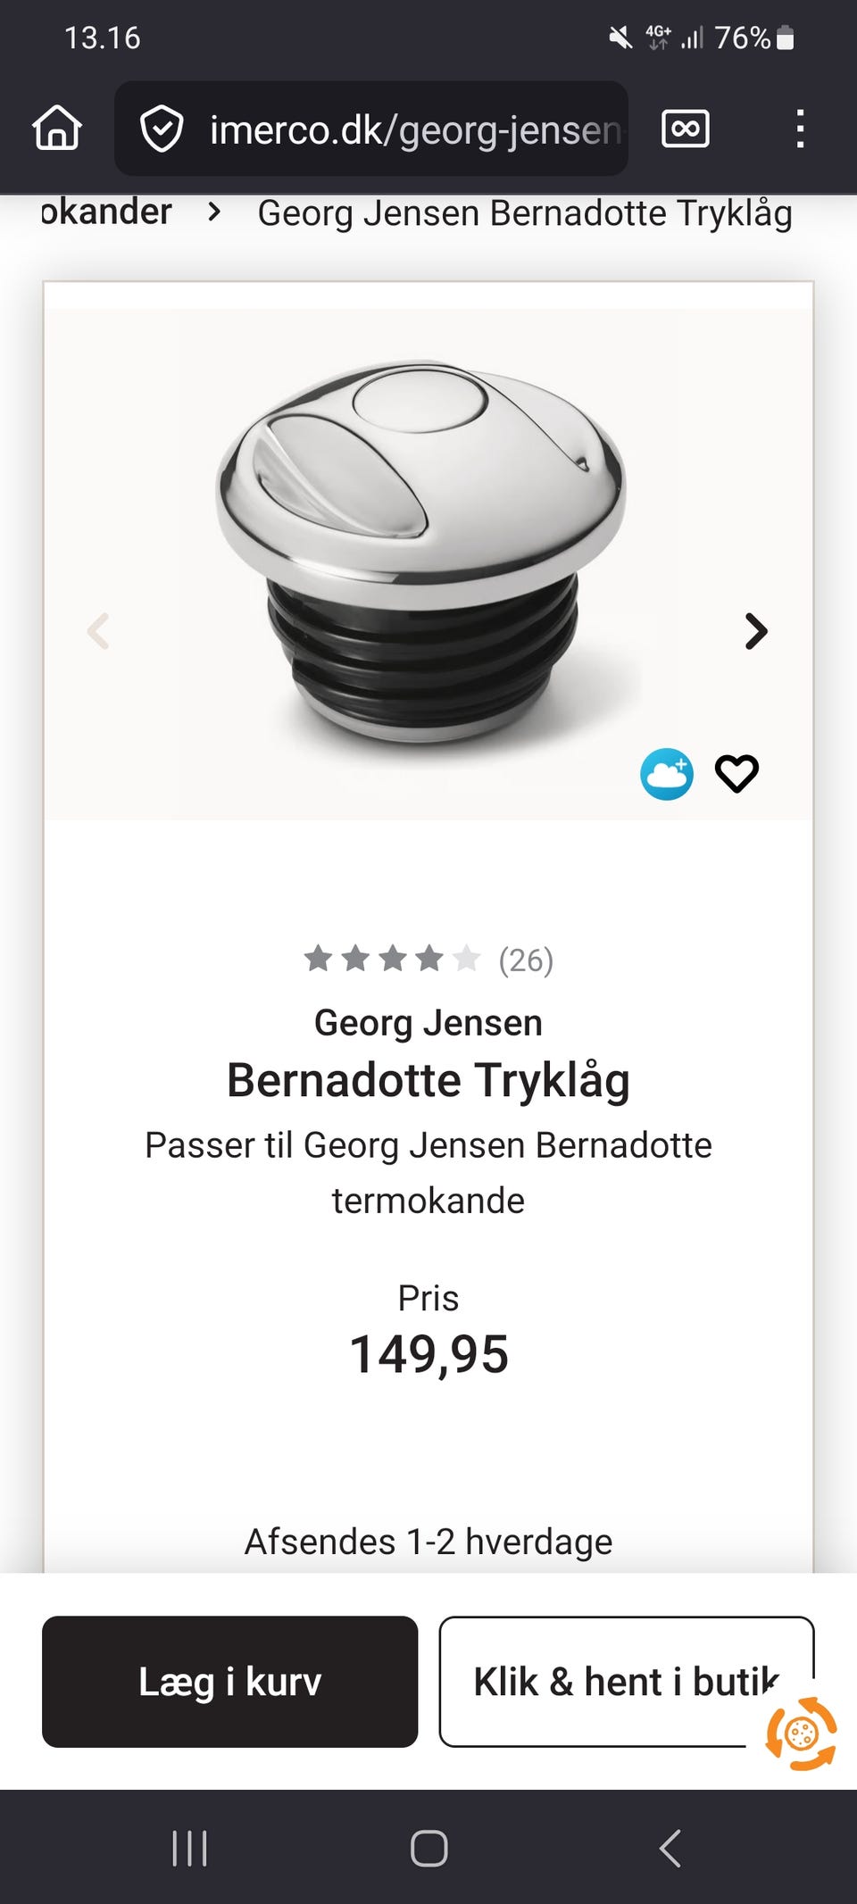Image resolution: width=857 pixels, height=1904 pixels.
Task: Open the termokander breadcrumb link
Action: click(x=106, y=212)
